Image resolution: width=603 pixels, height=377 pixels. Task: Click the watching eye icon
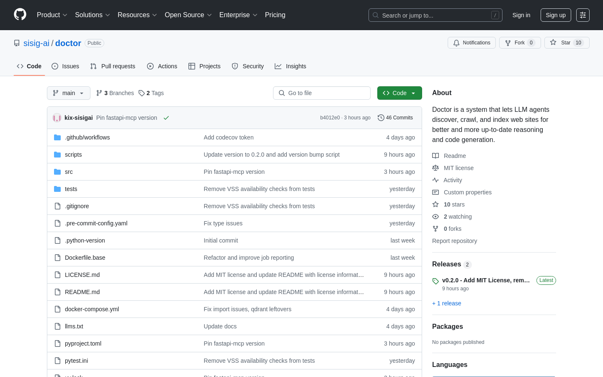[x=435, y=217]
